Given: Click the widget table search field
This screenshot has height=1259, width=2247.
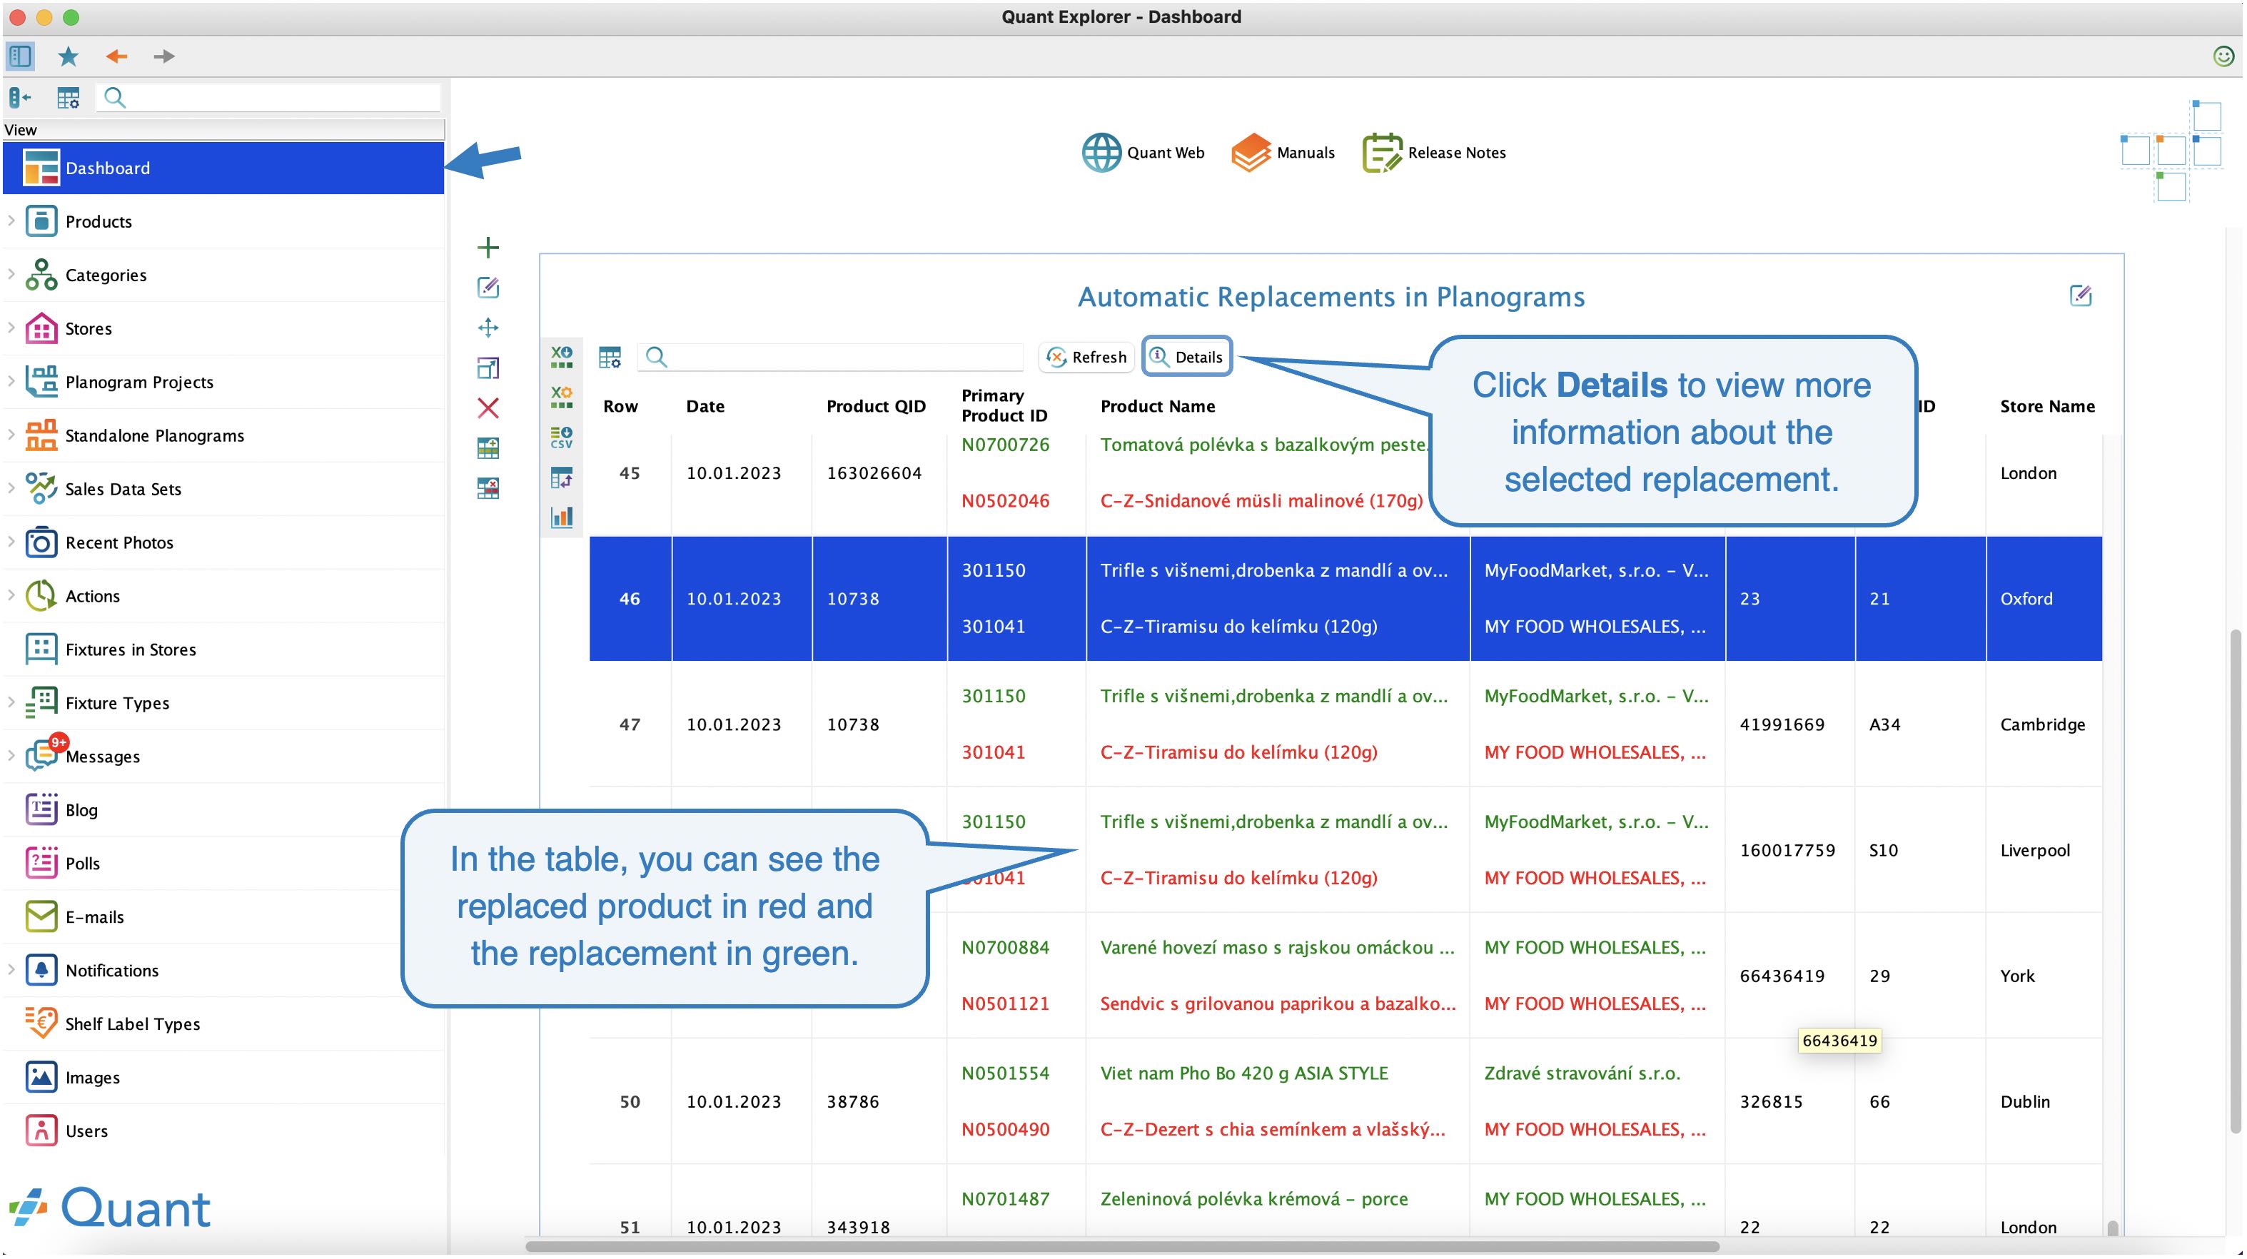Looking at the screenshot, I should click(x=830, y=358).
